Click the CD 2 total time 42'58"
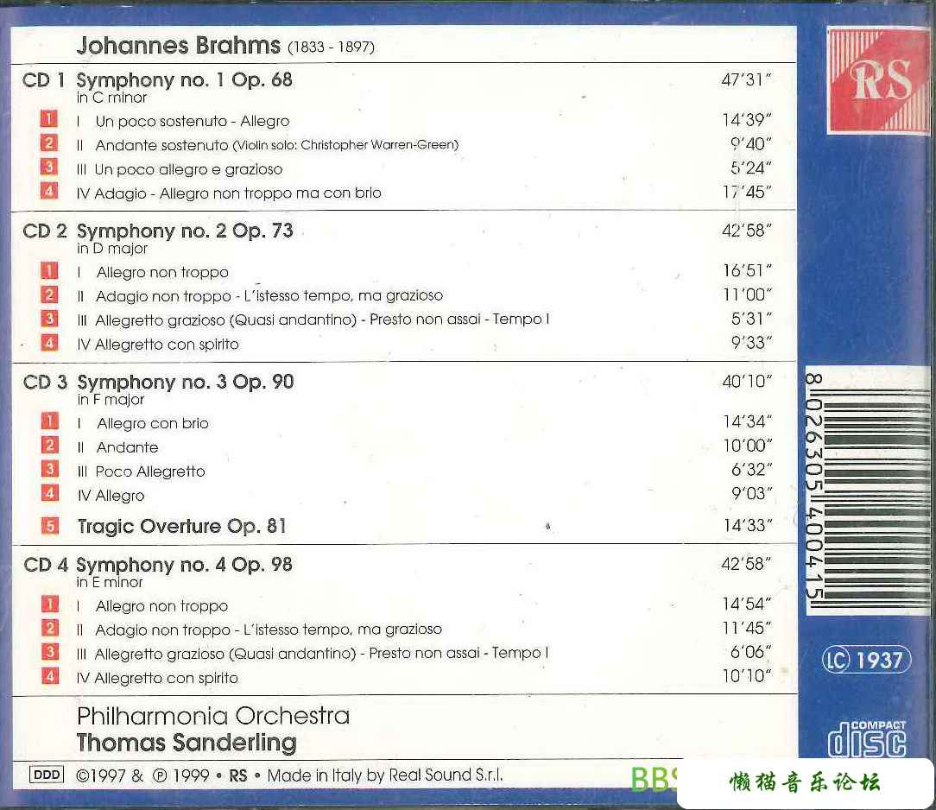Screen dimensions: 936x810 coord(747,231)
